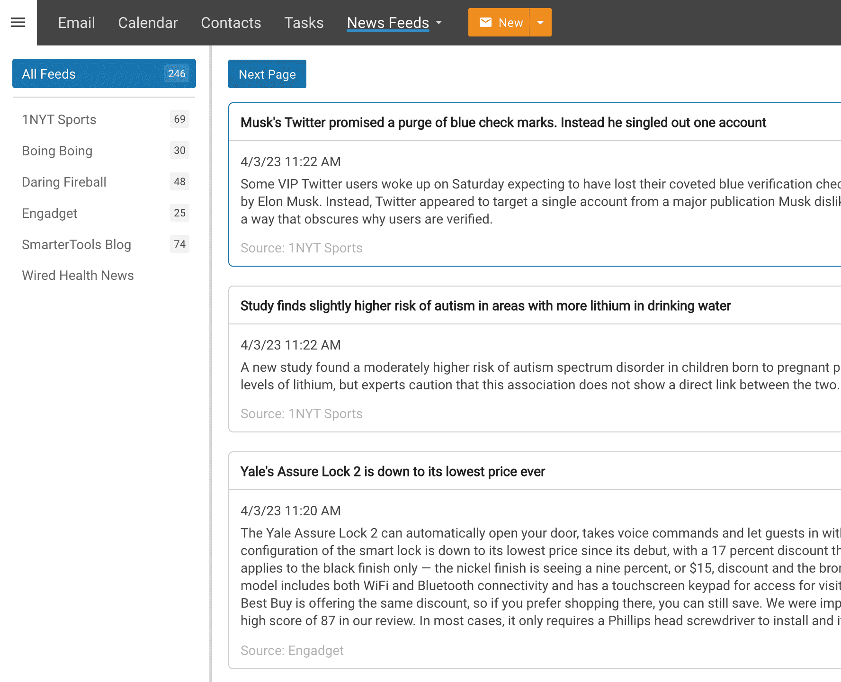
Task: Click the 25 count next to Engadget
Action: 179,213
